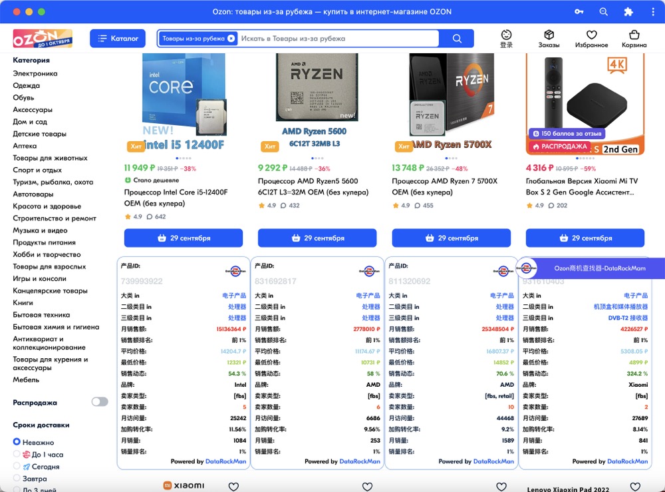
Task: Remove the Товары из-за рубежа search filter chip
Action: [231, 39]
